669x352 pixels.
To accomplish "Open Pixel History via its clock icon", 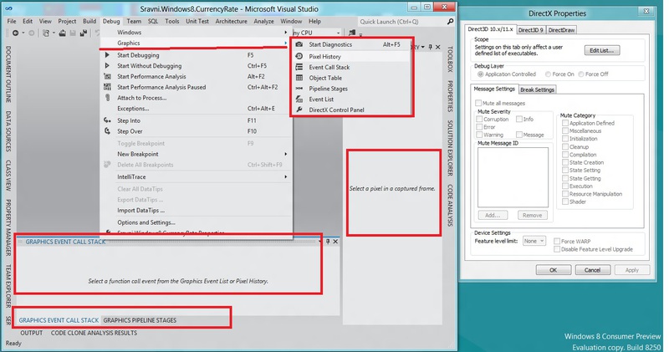I will coord(299,56).
